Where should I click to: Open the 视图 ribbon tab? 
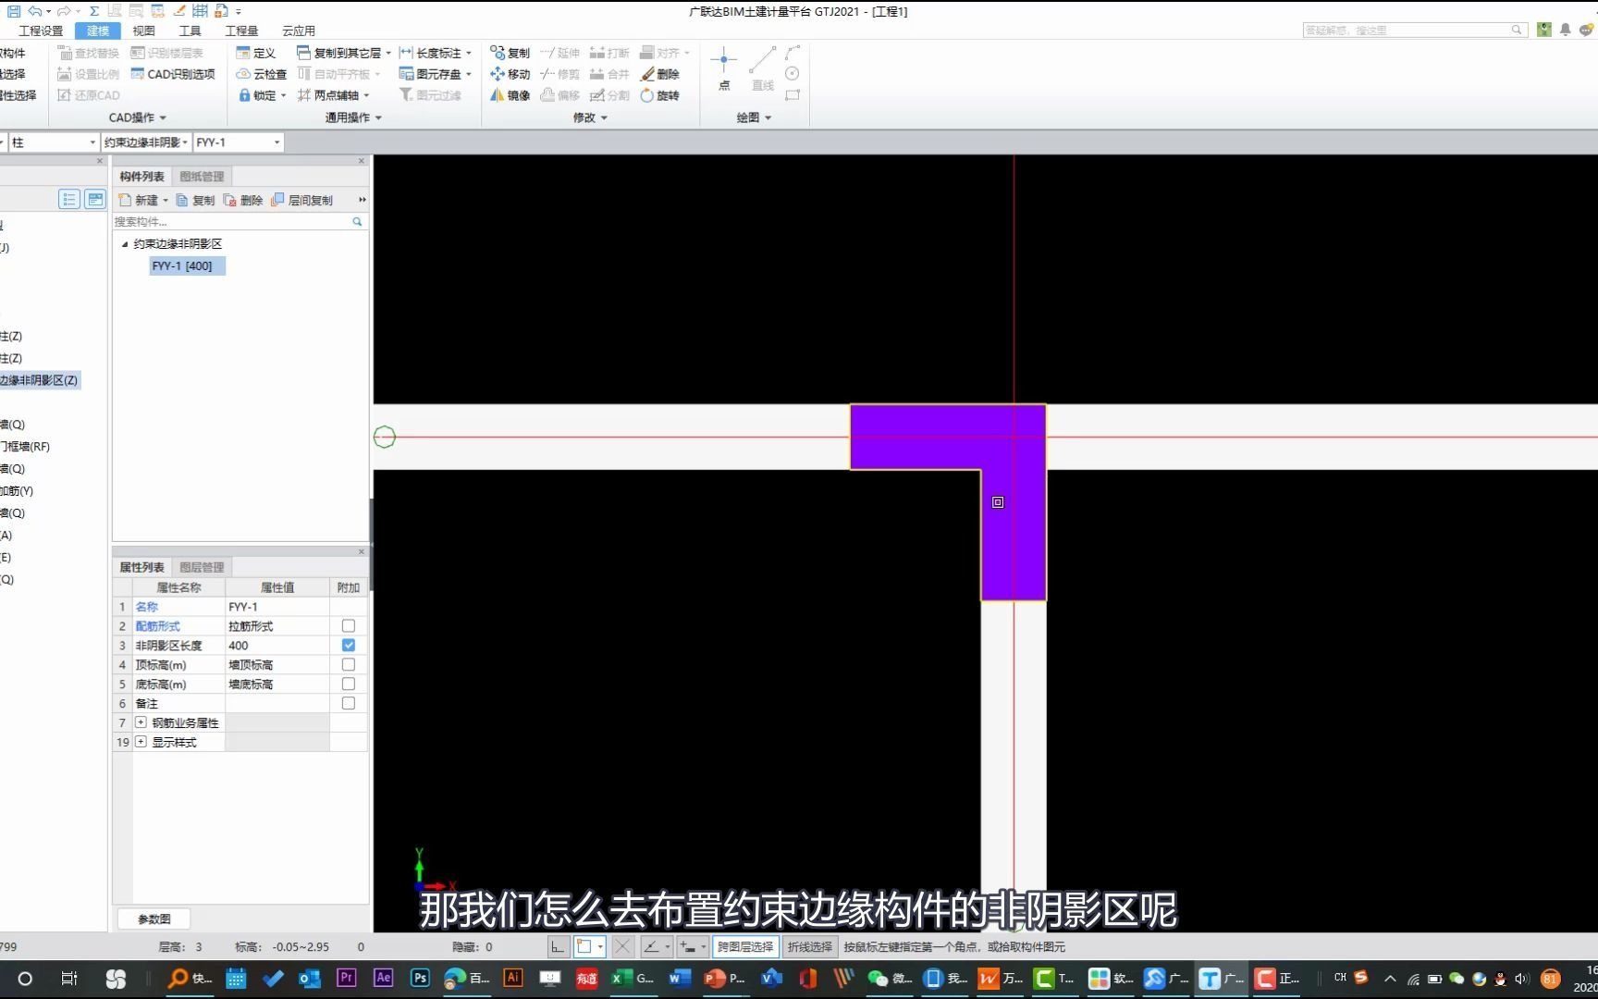tap(143, 31)
